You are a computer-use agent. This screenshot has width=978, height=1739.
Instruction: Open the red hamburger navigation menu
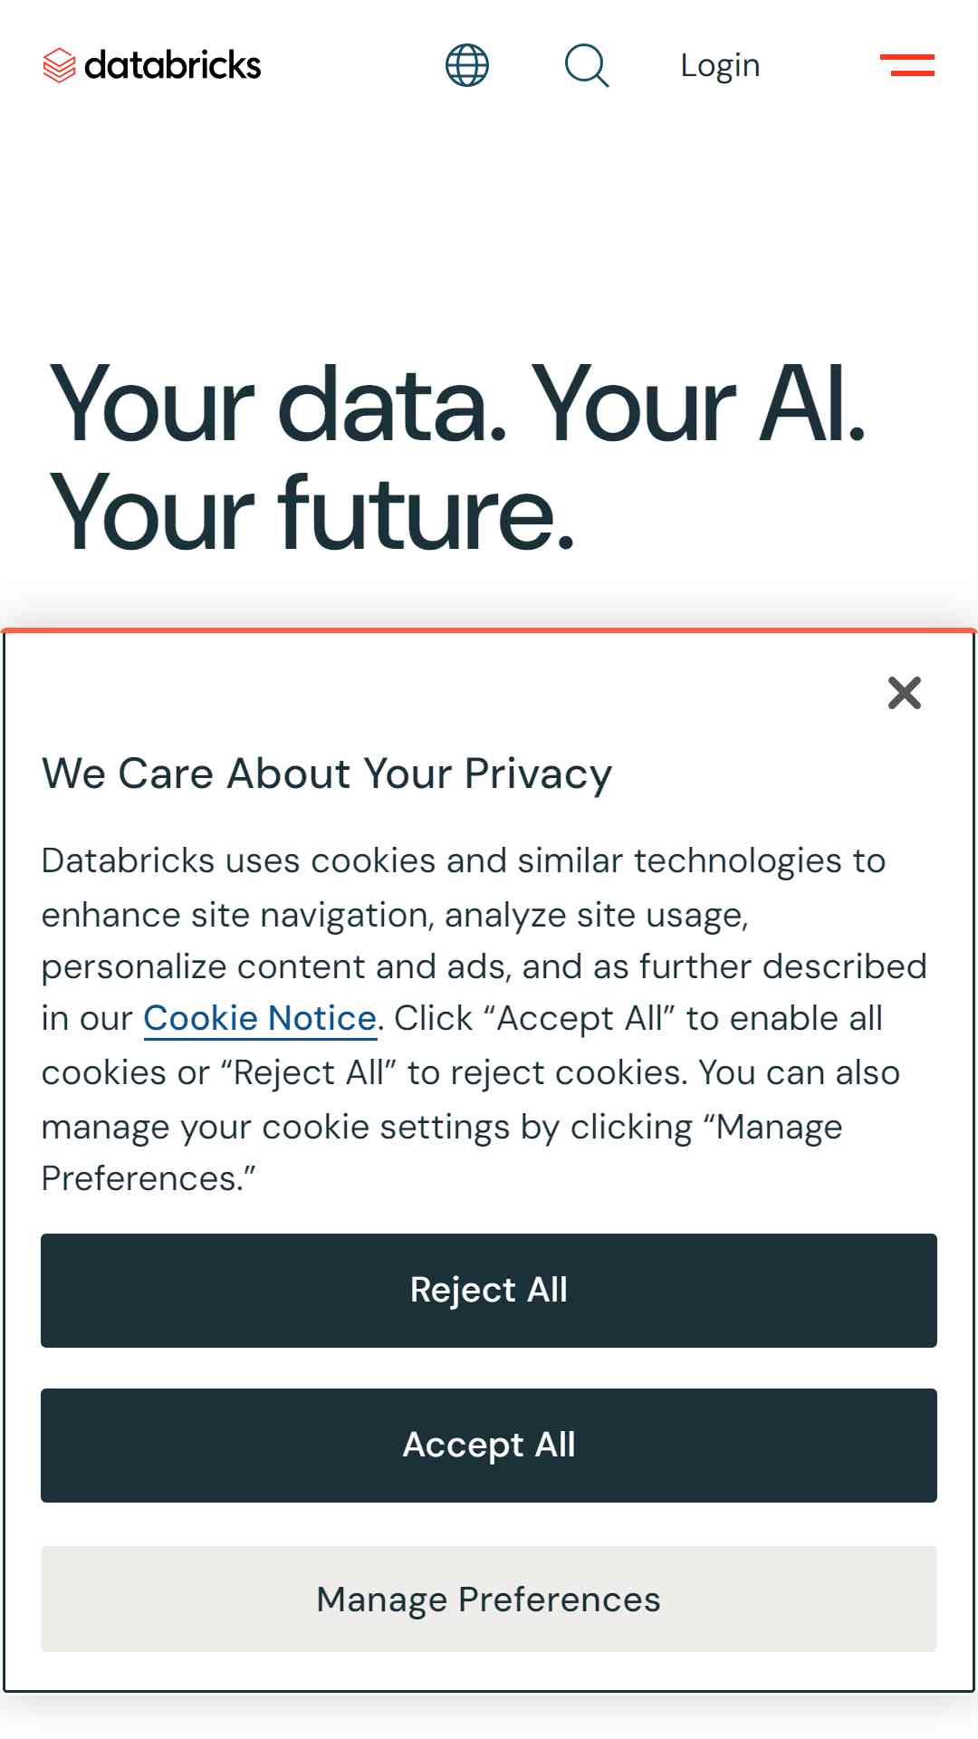[907, 65]
